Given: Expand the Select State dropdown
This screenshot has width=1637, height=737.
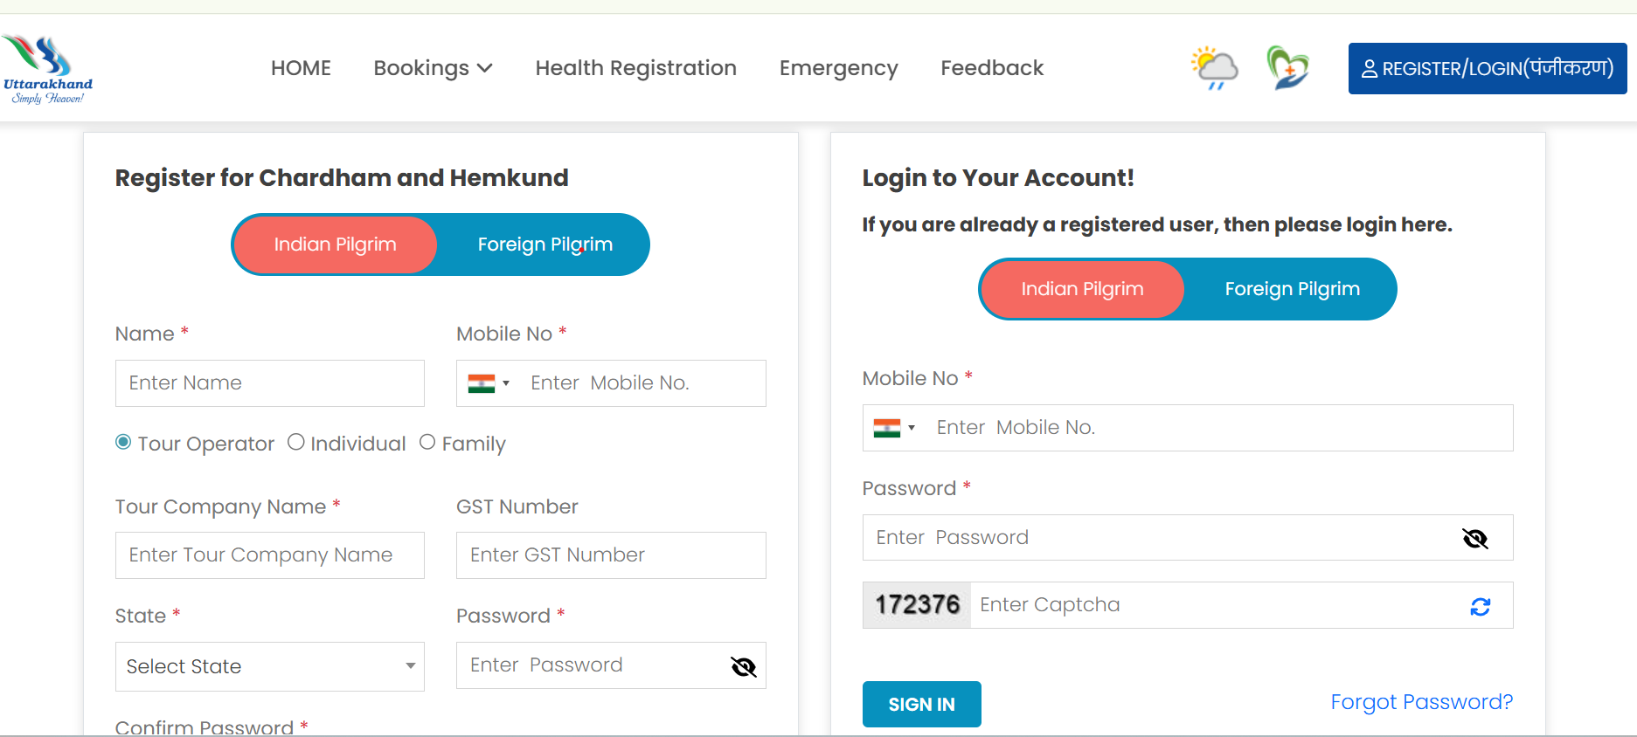Looking at the screenshot, I should [x=269, y=667].
